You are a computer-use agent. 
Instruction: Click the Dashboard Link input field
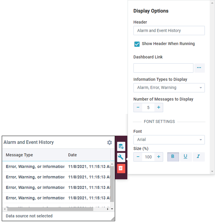(163, 68)
